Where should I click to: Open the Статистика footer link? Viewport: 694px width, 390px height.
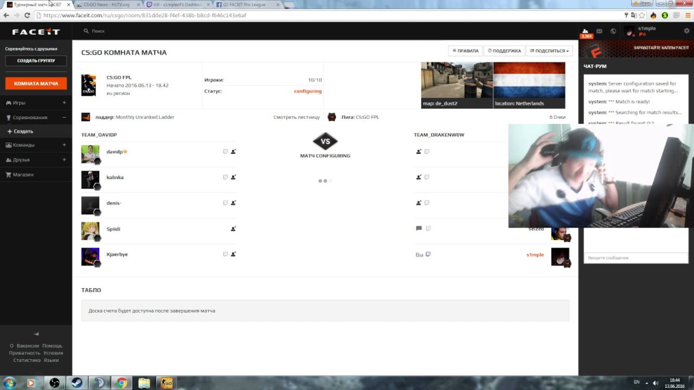(x=27, y=360)
